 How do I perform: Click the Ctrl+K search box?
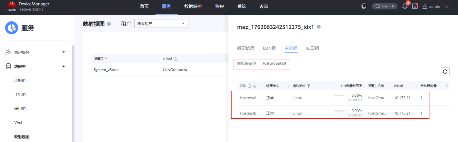[x=385, y=6]
